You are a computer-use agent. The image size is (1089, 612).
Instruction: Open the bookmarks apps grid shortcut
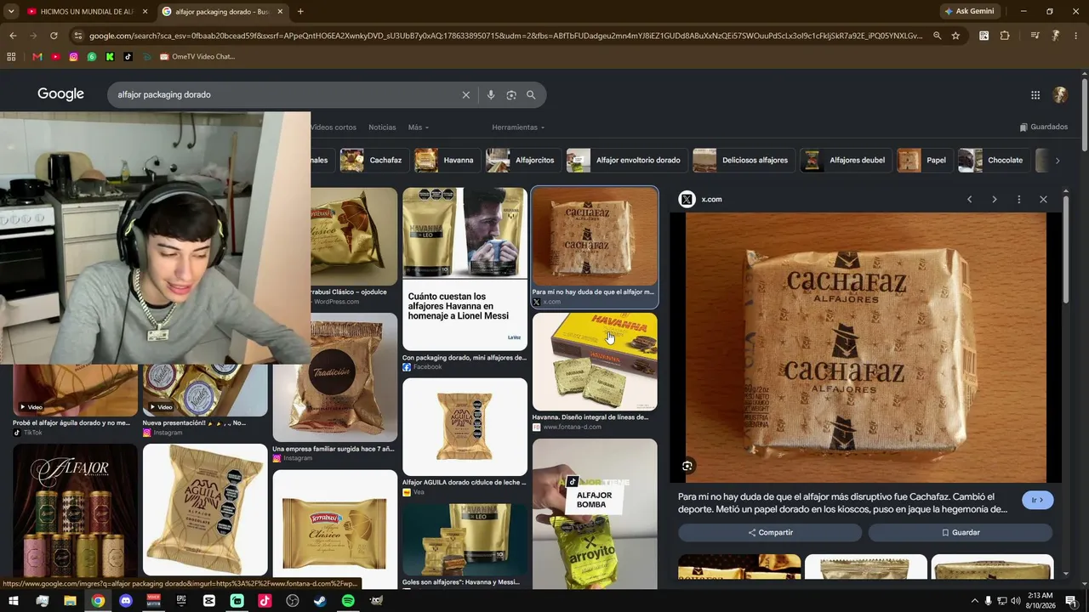click(x=11, y=57)
